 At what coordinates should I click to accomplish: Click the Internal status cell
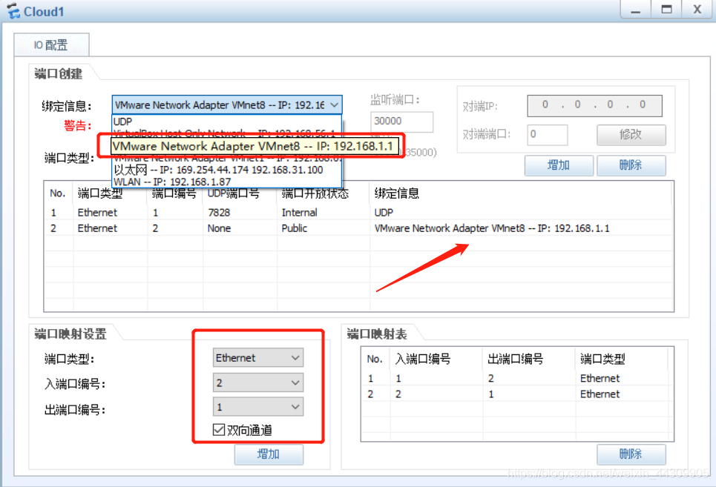pyautogui.click(x=299, y=213)
